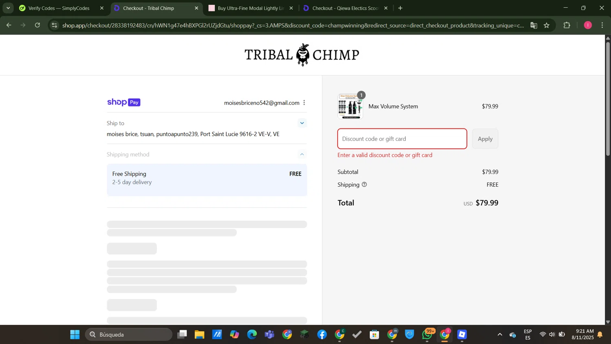Collapse the Shipping method section
The image size is (611, 344).
pos(302,154)
